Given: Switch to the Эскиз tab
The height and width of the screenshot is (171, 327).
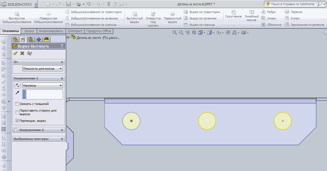Looking at the screenshot, I should pyautogui.click(x=29, y=31).
